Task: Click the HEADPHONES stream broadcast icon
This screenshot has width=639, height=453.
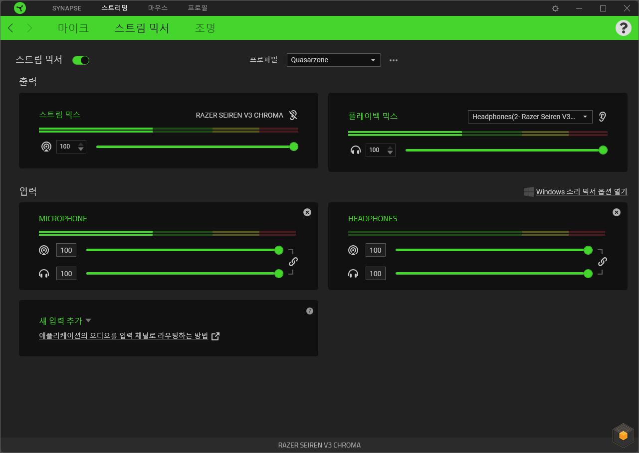Action: point(353,250)
